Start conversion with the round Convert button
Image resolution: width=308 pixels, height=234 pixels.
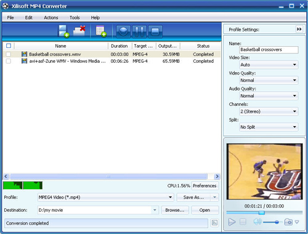click(123, 31)
